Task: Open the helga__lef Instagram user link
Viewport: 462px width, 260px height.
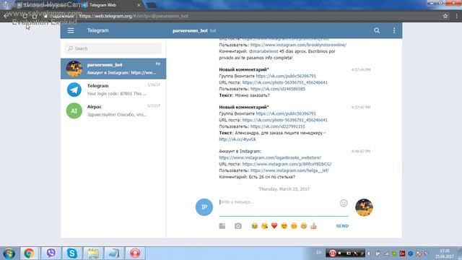Action: [289, 170]
